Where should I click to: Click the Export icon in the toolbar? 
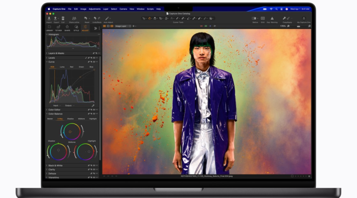pos(55,18)
